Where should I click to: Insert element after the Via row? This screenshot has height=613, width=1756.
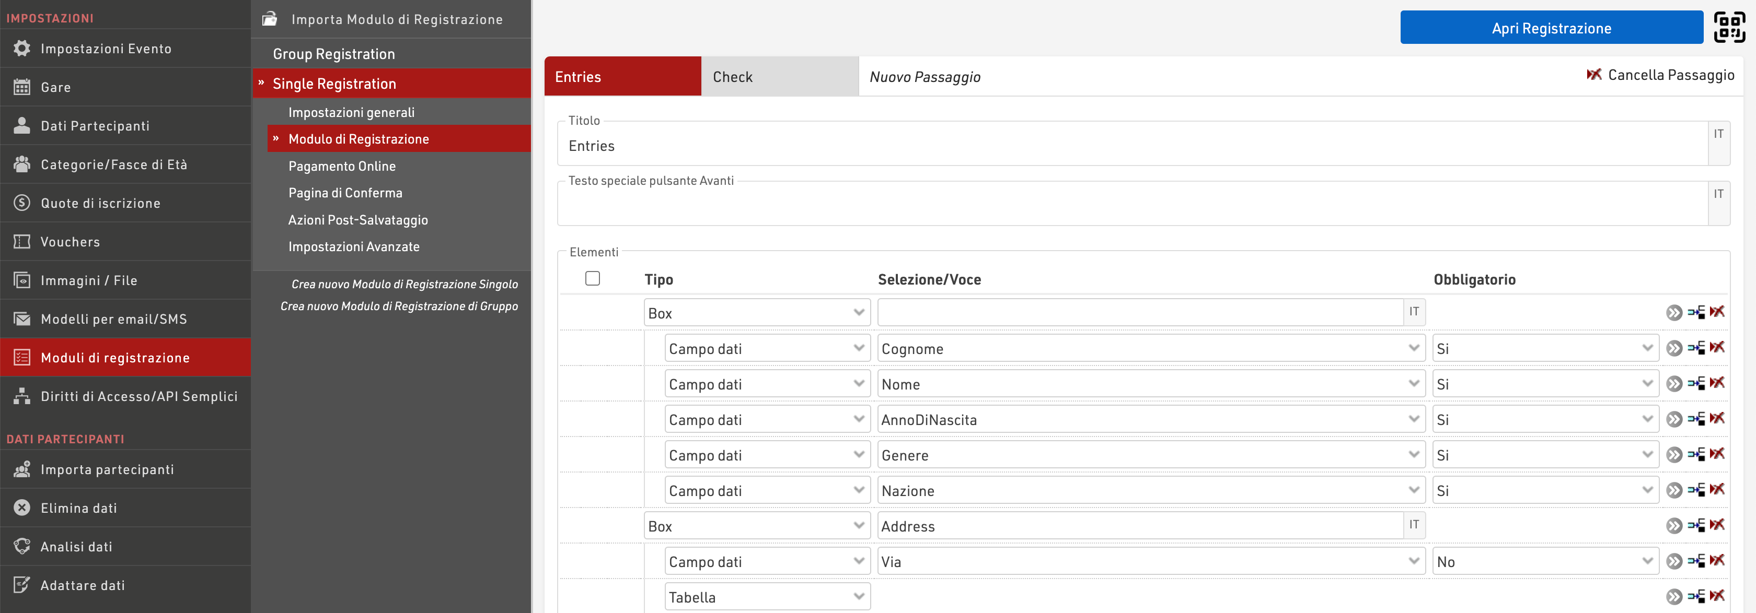tap(1696, 561)
